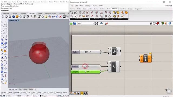Click Grid Snap in Rhino status bar
173x97 pixels.
click(x=59, y=96)
